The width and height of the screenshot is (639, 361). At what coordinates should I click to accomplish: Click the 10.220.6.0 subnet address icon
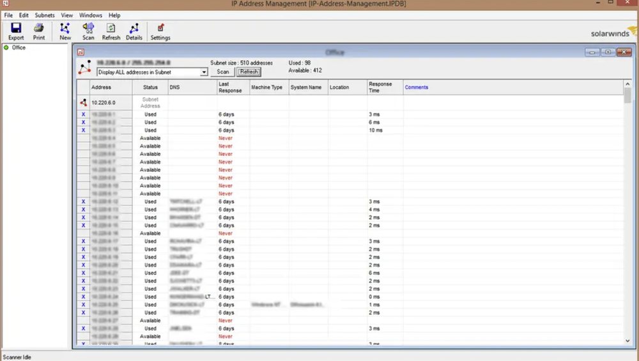[83, 103]
